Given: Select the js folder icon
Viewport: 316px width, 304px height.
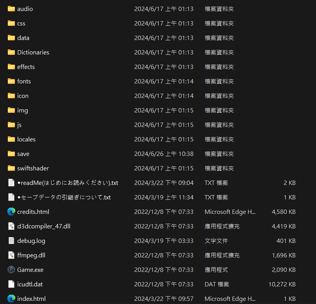Looking at the screenshot, I should tap(11, 125).
